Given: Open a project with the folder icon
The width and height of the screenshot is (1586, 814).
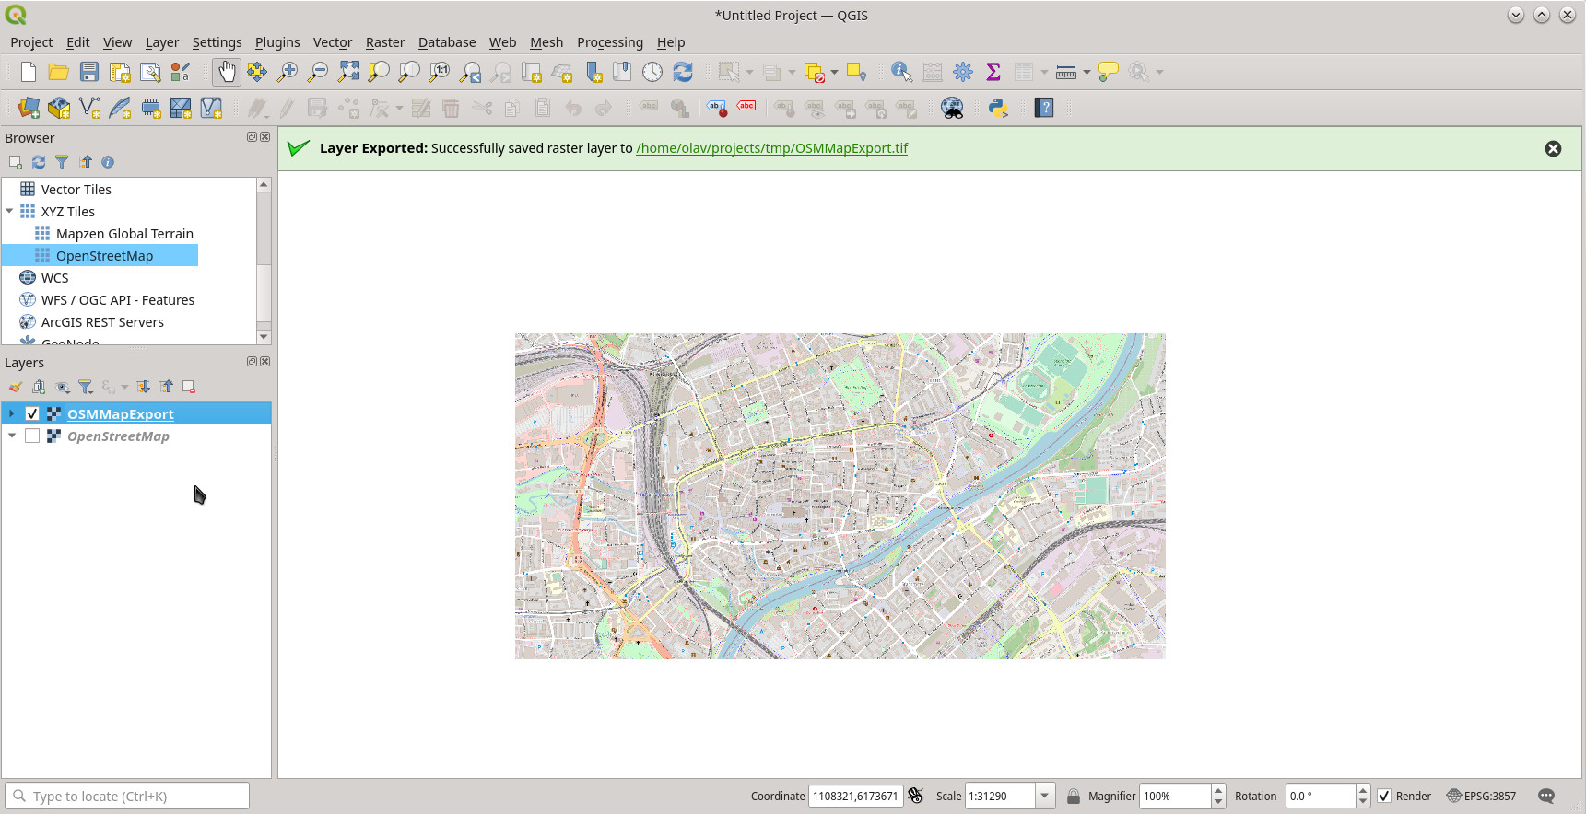Looking at the screenshot, I should click(59, 72).
